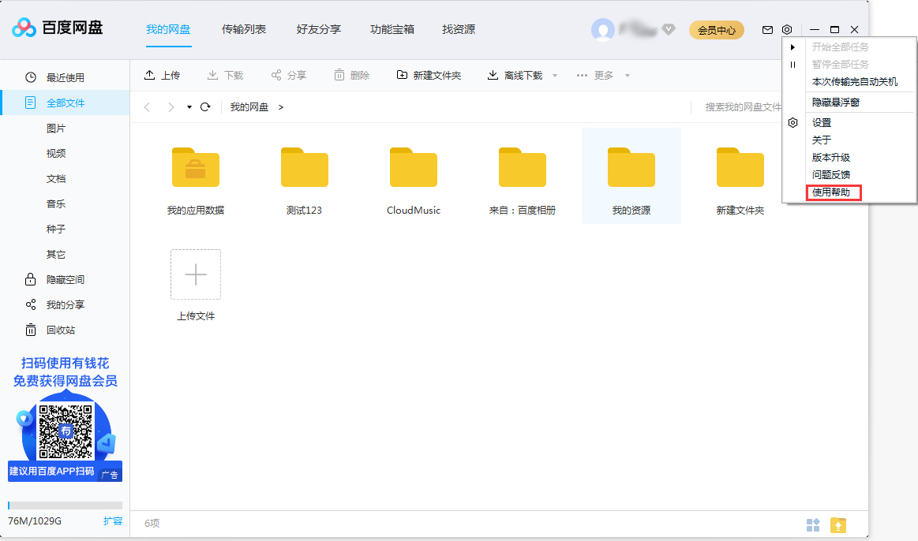
Task: Click the transfer status icon at bottom right
Action: pyautogui.click(x=837, y=525)
